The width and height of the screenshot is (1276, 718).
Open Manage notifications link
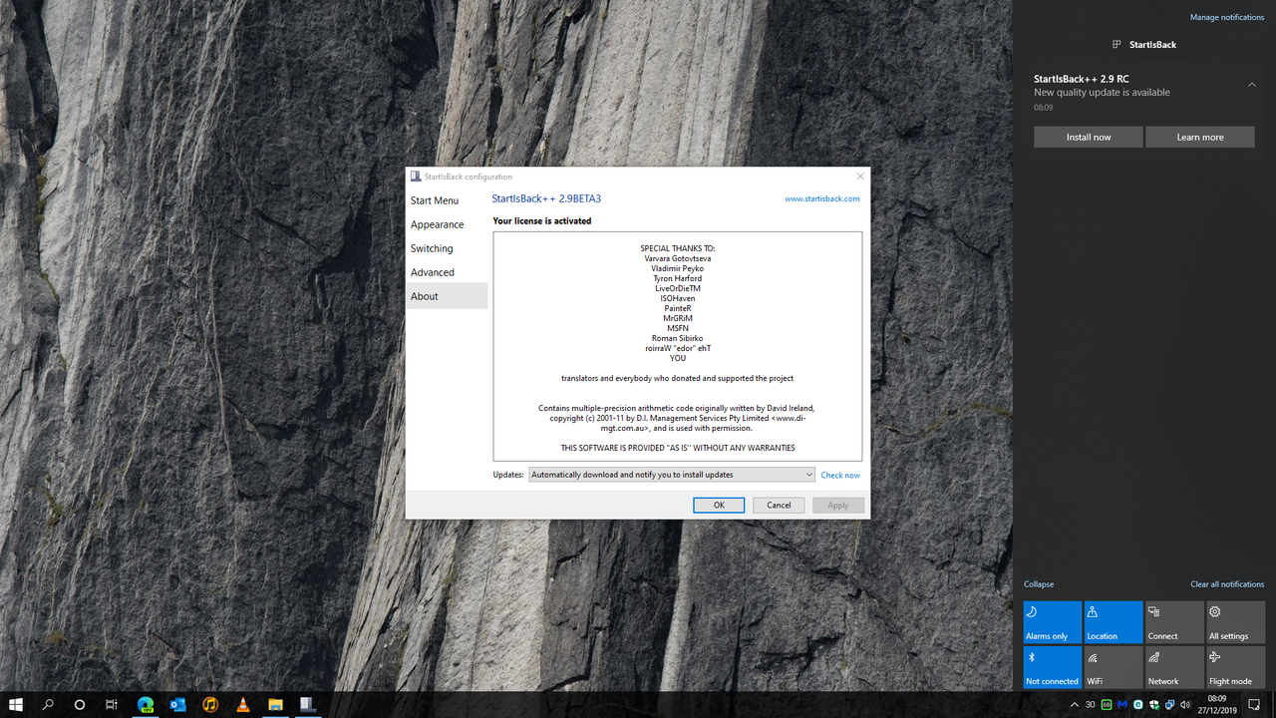[x=1227, y=17]
